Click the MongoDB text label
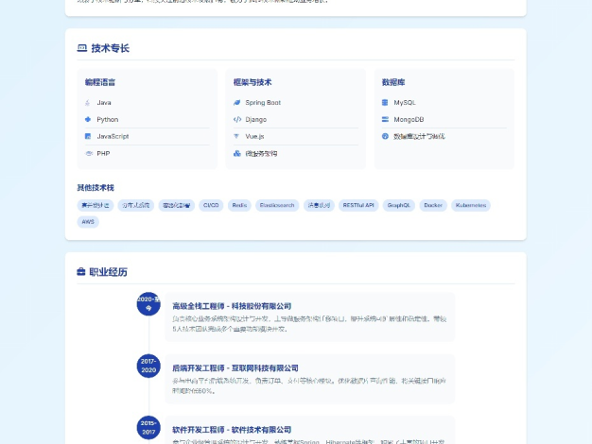 pos(409,120)
